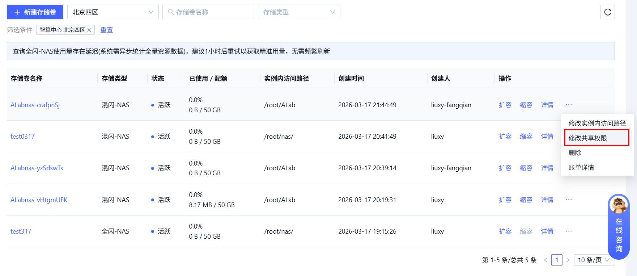Expand the 北京四区 region dropdown
This screenshot has width=637, height=276.
pos(113,12)
